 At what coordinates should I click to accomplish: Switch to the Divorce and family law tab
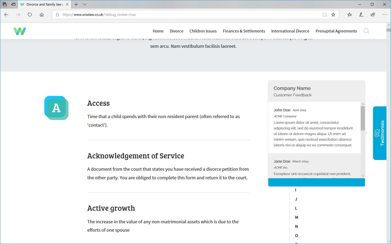coord(44,4)
